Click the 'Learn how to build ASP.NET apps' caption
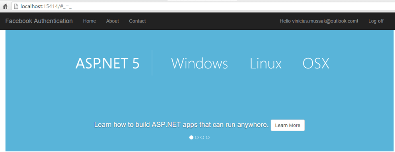This screenshot has width=395, height=152. (x=181, y=125)
